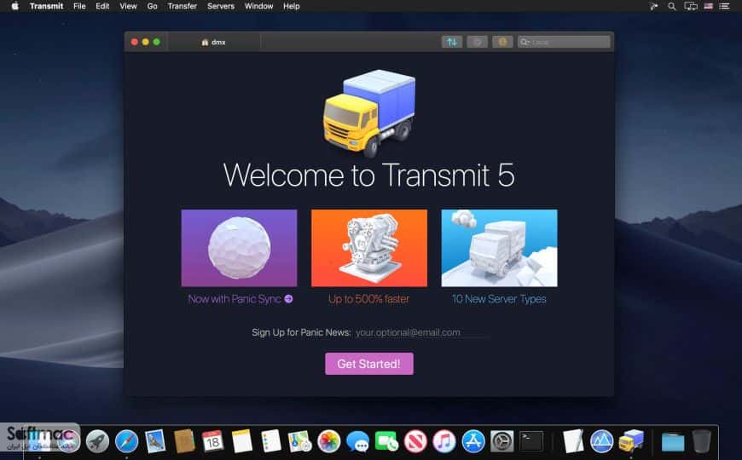Focus the search field in Transmit toolbar

click(x=564, y=42)
